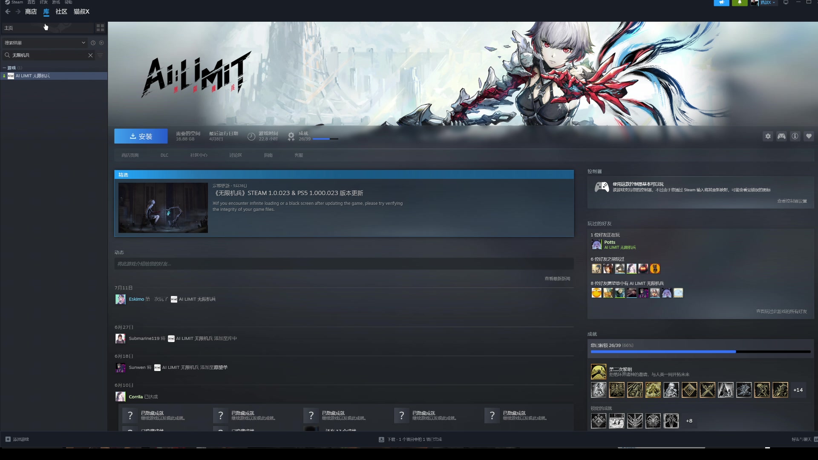Open the 第二次黎明 achievement icon
818x460 pixels.
pyautogui.click(x=598, y=372)
